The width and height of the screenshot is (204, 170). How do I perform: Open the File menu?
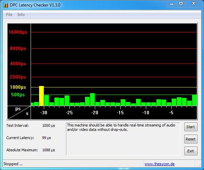[x=9, y=15]
